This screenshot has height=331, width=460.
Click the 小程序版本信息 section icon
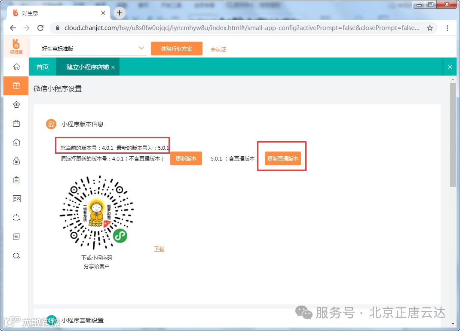[x=51, y=124]
